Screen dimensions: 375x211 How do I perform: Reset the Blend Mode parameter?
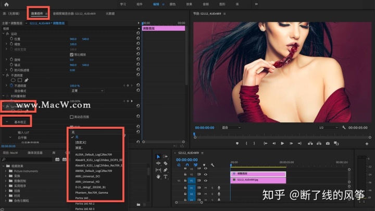pos(138,90)
